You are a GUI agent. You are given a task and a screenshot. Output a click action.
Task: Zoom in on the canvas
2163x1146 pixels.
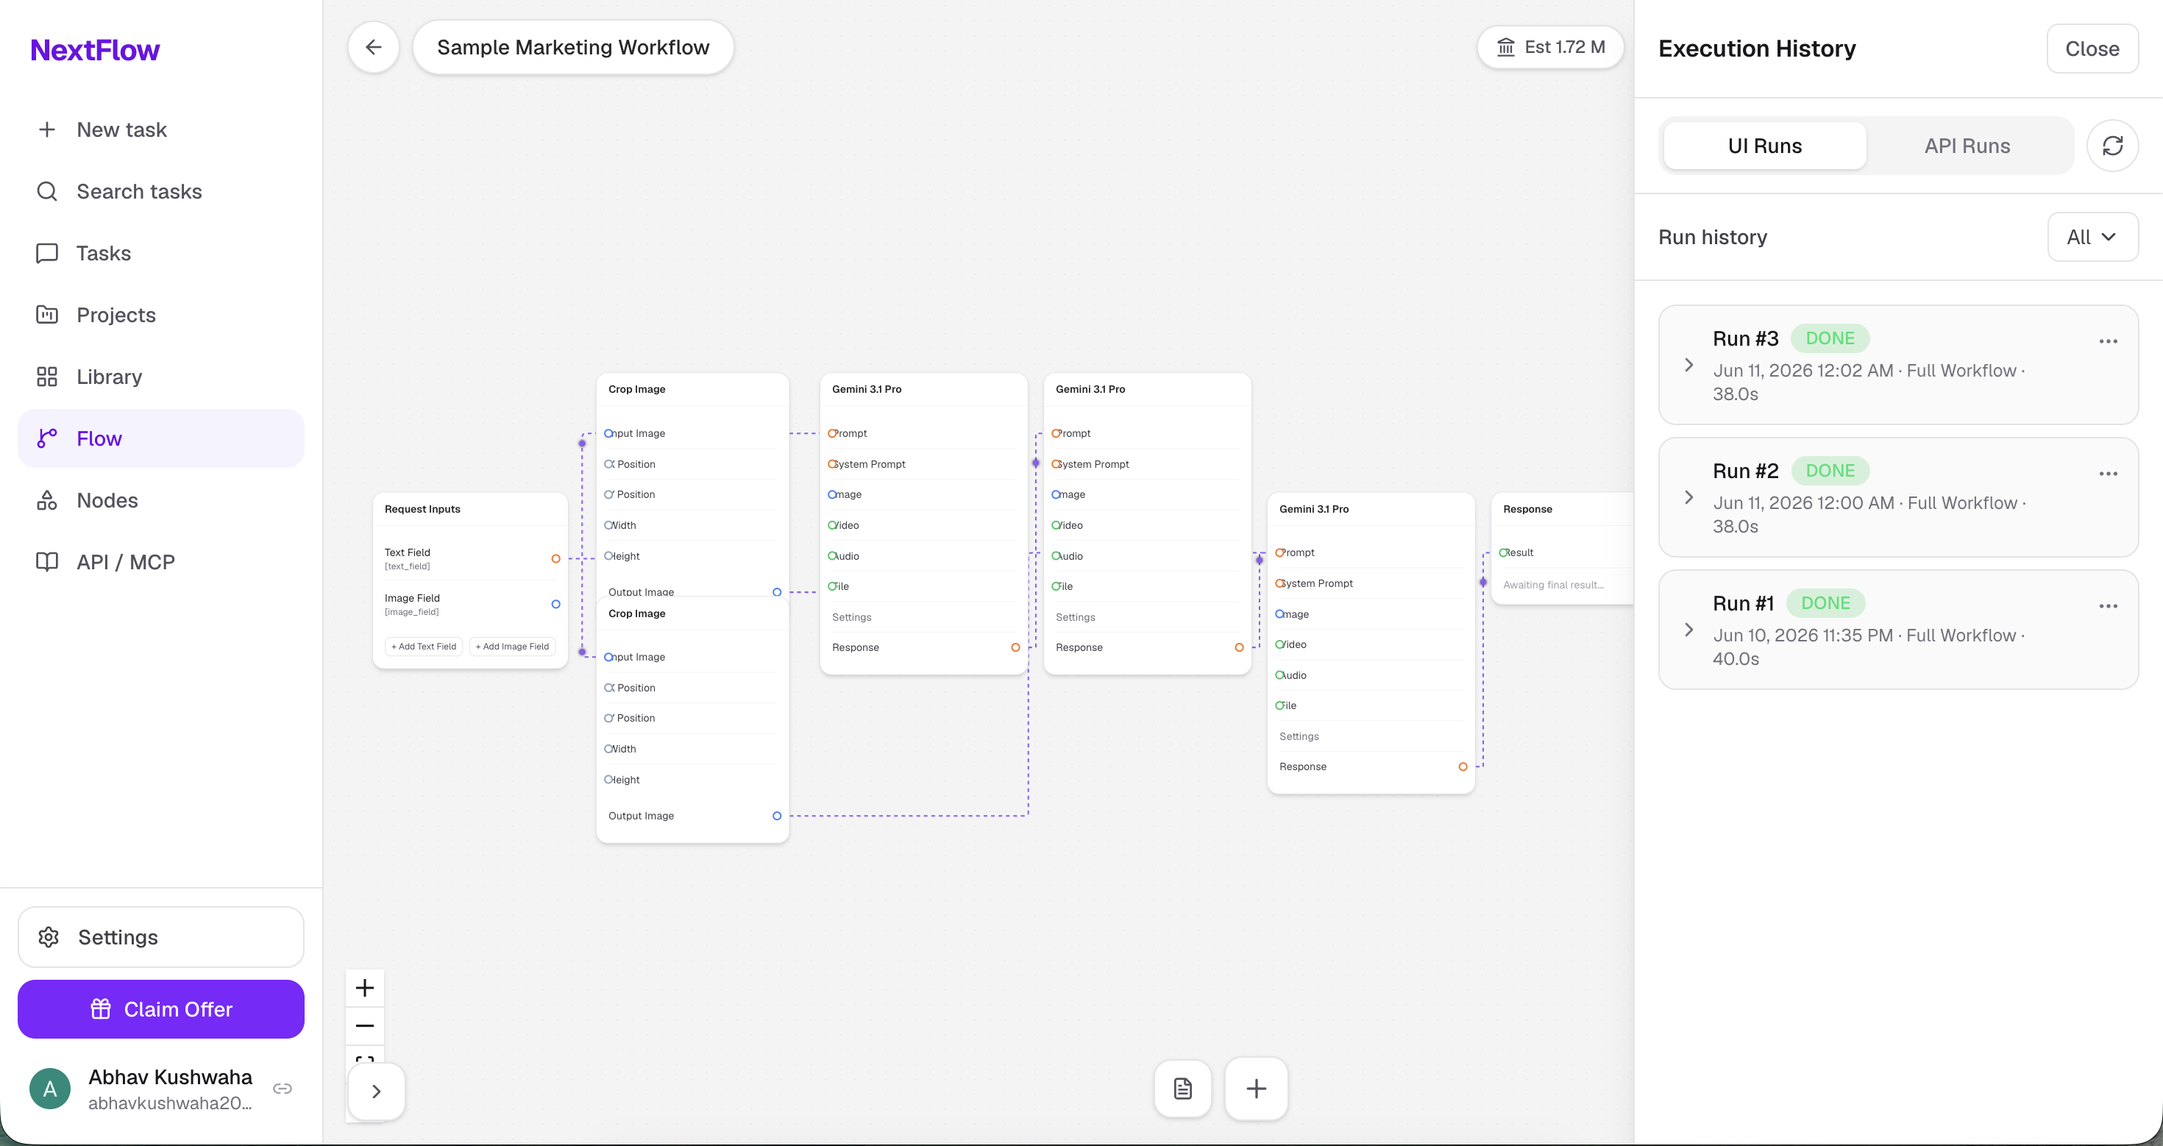pos(364,987)
